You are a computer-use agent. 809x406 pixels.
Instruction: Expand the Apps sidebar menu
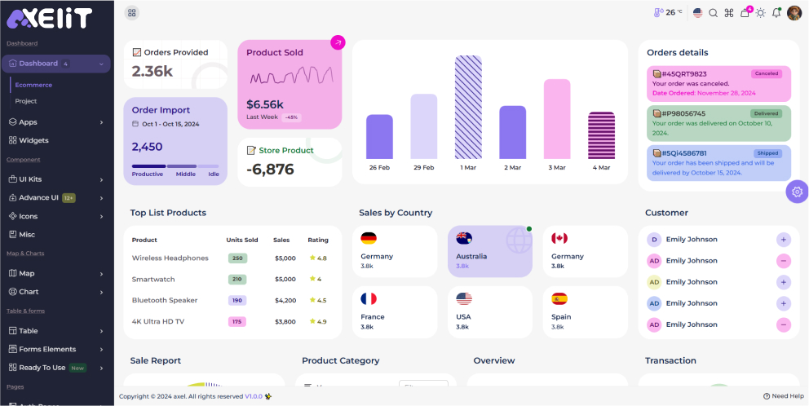click(55, 122)
